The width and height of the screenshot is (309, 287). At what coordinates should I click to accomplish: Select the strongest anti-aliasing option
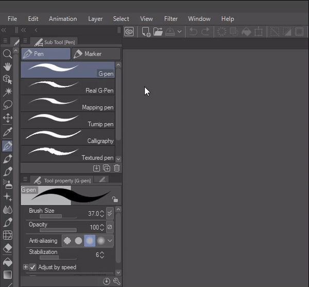[x=100, y=240]
